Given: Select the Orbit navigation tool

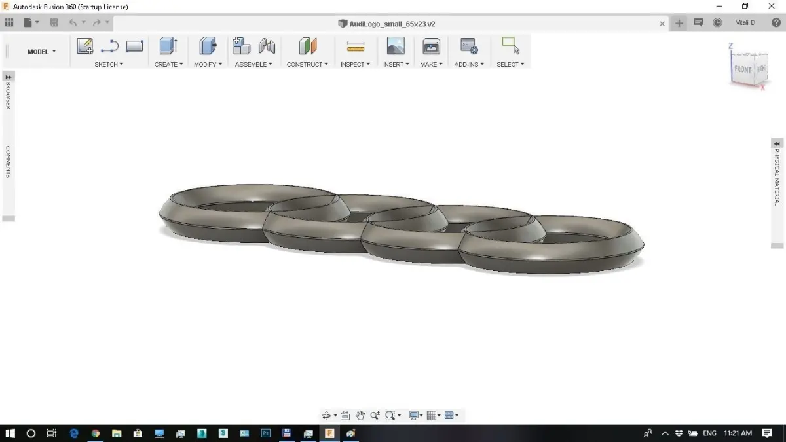Looking at the screenshot, I should (326, 415).
